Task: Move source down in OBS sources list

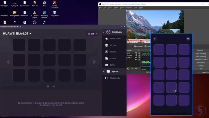Action: pyautogui.click(x=136, y=69)
